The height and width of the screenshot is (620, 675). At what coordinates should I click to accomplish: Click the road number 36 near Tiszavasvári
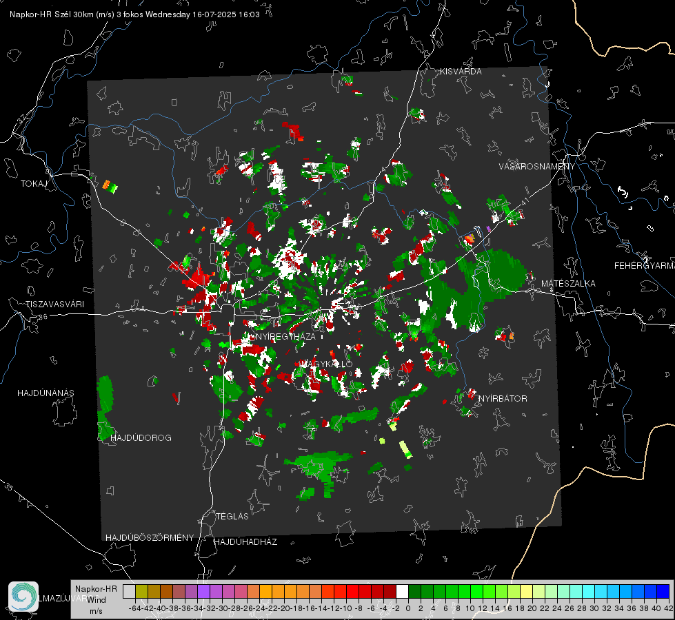tap(43, 317)
